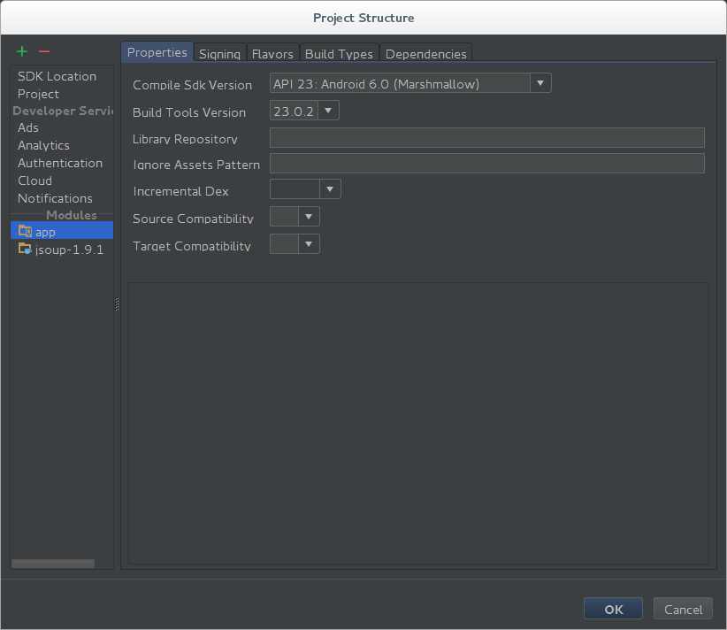
Task: Click the red minus remove module icon
Action: click(x=44, y=51)
